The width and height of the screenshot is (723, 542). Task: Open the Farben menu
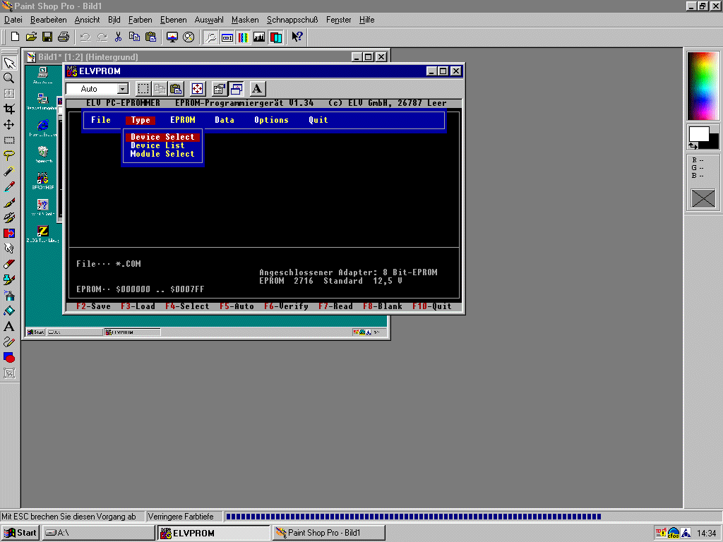[x=141, y=20]
